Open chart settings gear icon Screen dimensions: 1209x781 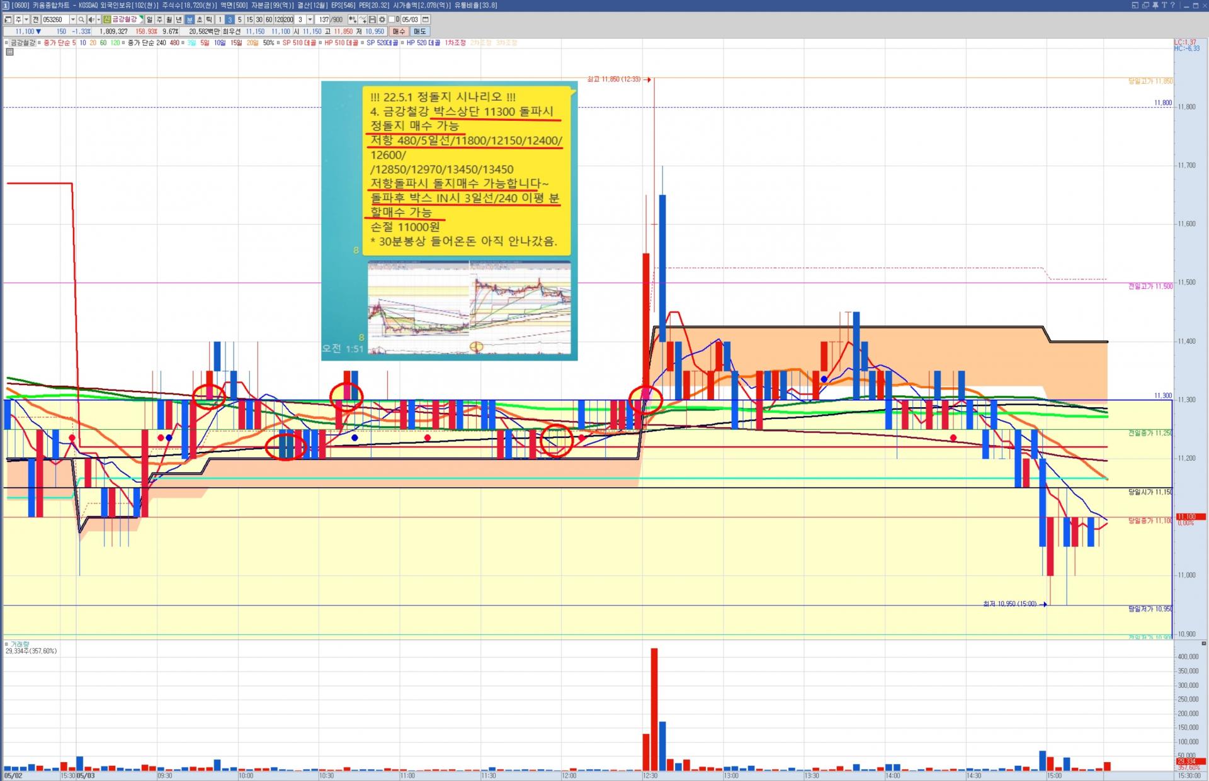point(382,20)
